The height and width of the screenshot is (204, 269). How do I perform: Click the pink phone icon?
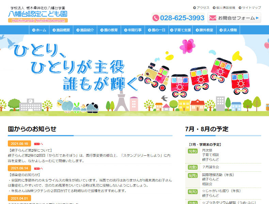[156, 18]
